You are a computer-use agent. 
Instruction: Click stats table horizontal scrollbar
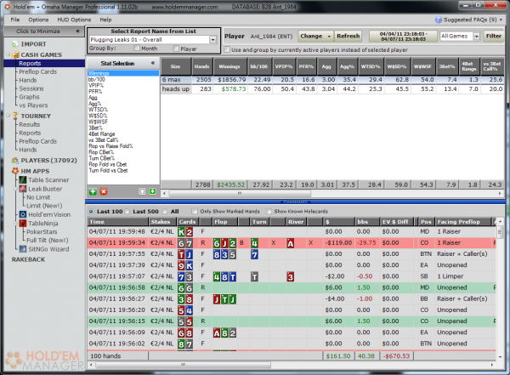[x=240, y=193]
